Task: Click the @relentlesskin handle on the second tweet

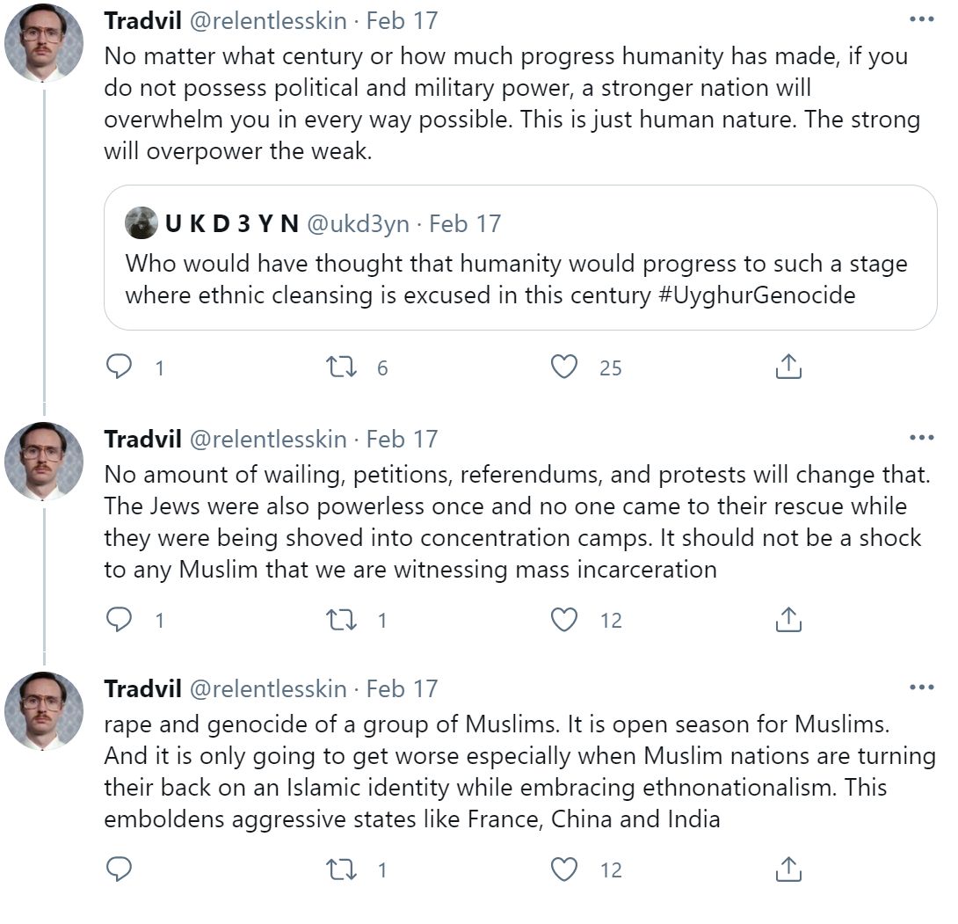Action: pos(269,439)
